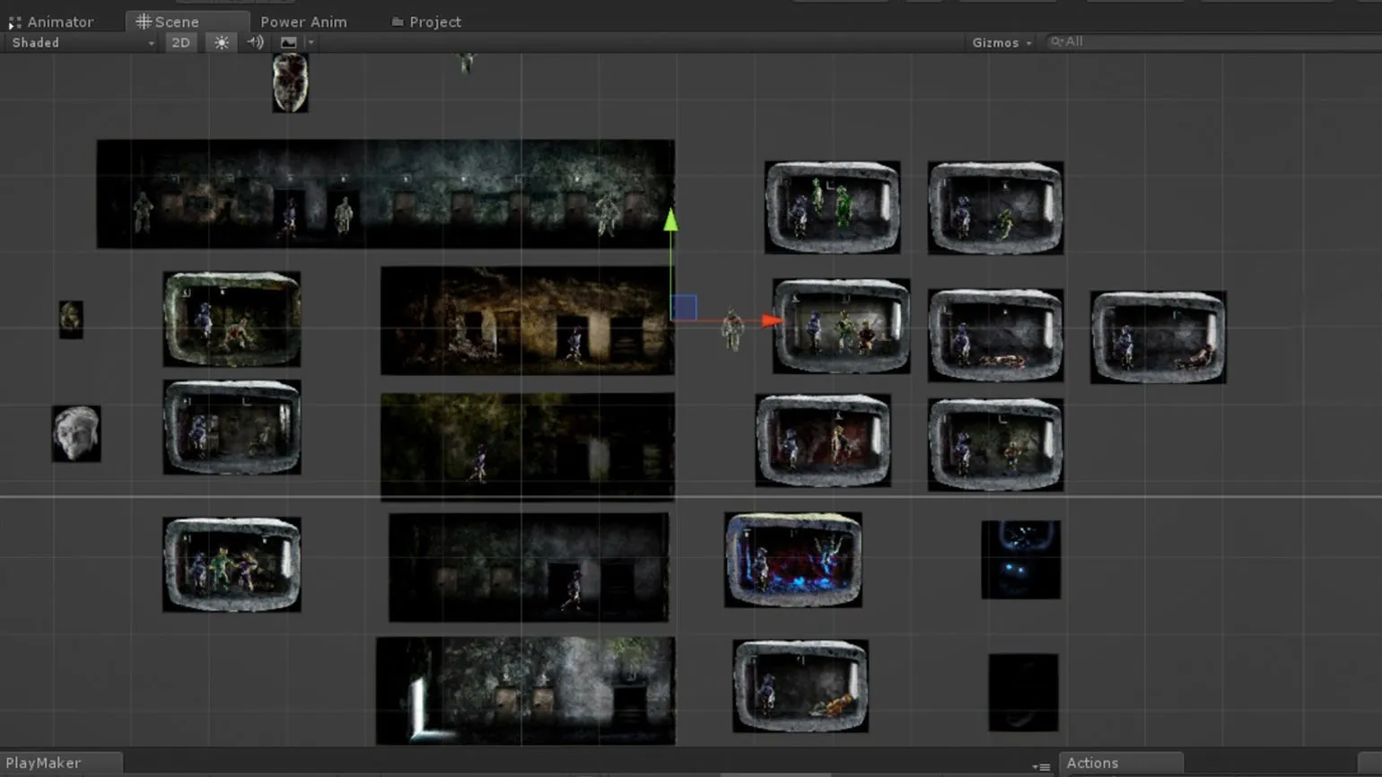This screenshot has width=1382, height=777.
Task: Toggle scene audio with the speaker icon
Action: [255, 42]
